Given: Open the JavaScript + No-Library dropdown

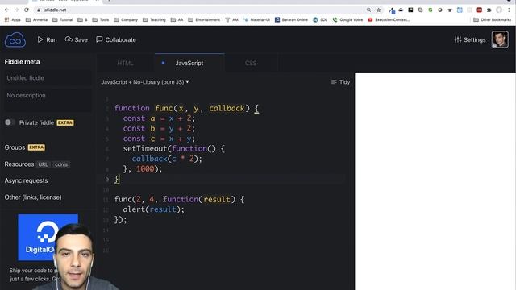Looking at the screenshot, I should (x=145, y=82).
